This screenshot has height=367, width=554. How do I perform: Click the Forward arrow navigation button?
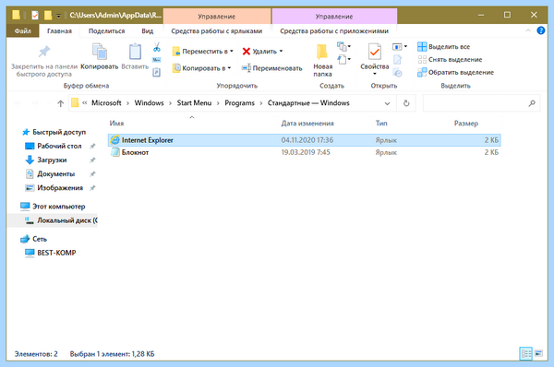(x=35, y=103)
